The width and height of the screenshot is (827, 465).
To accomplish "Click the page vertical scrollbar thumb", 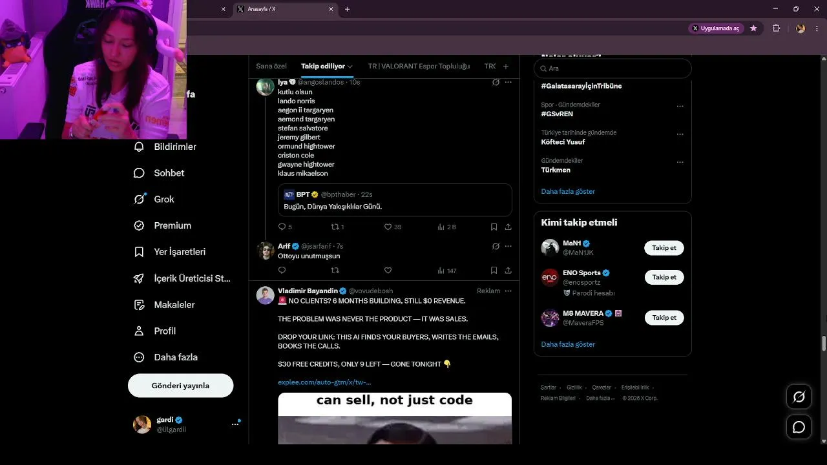I will [x=823, y=344].
